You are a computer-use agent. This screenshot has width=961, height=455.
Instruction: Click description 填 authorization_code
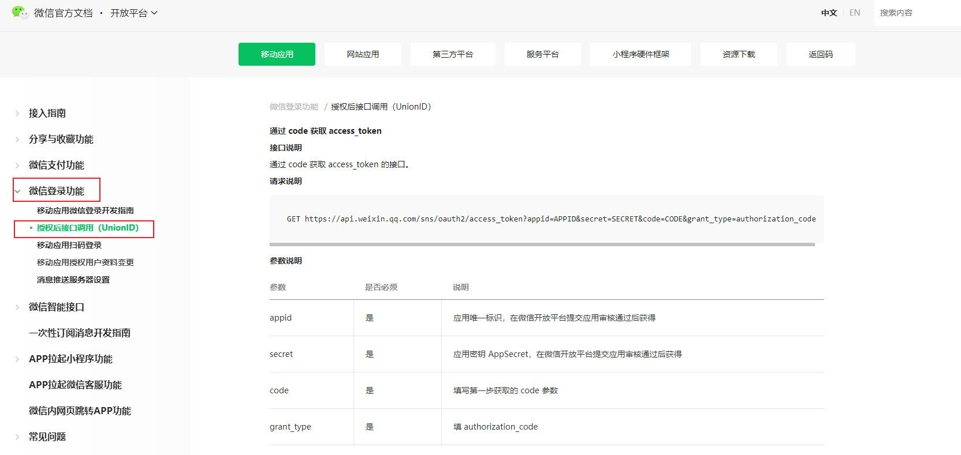coord(496,427)
